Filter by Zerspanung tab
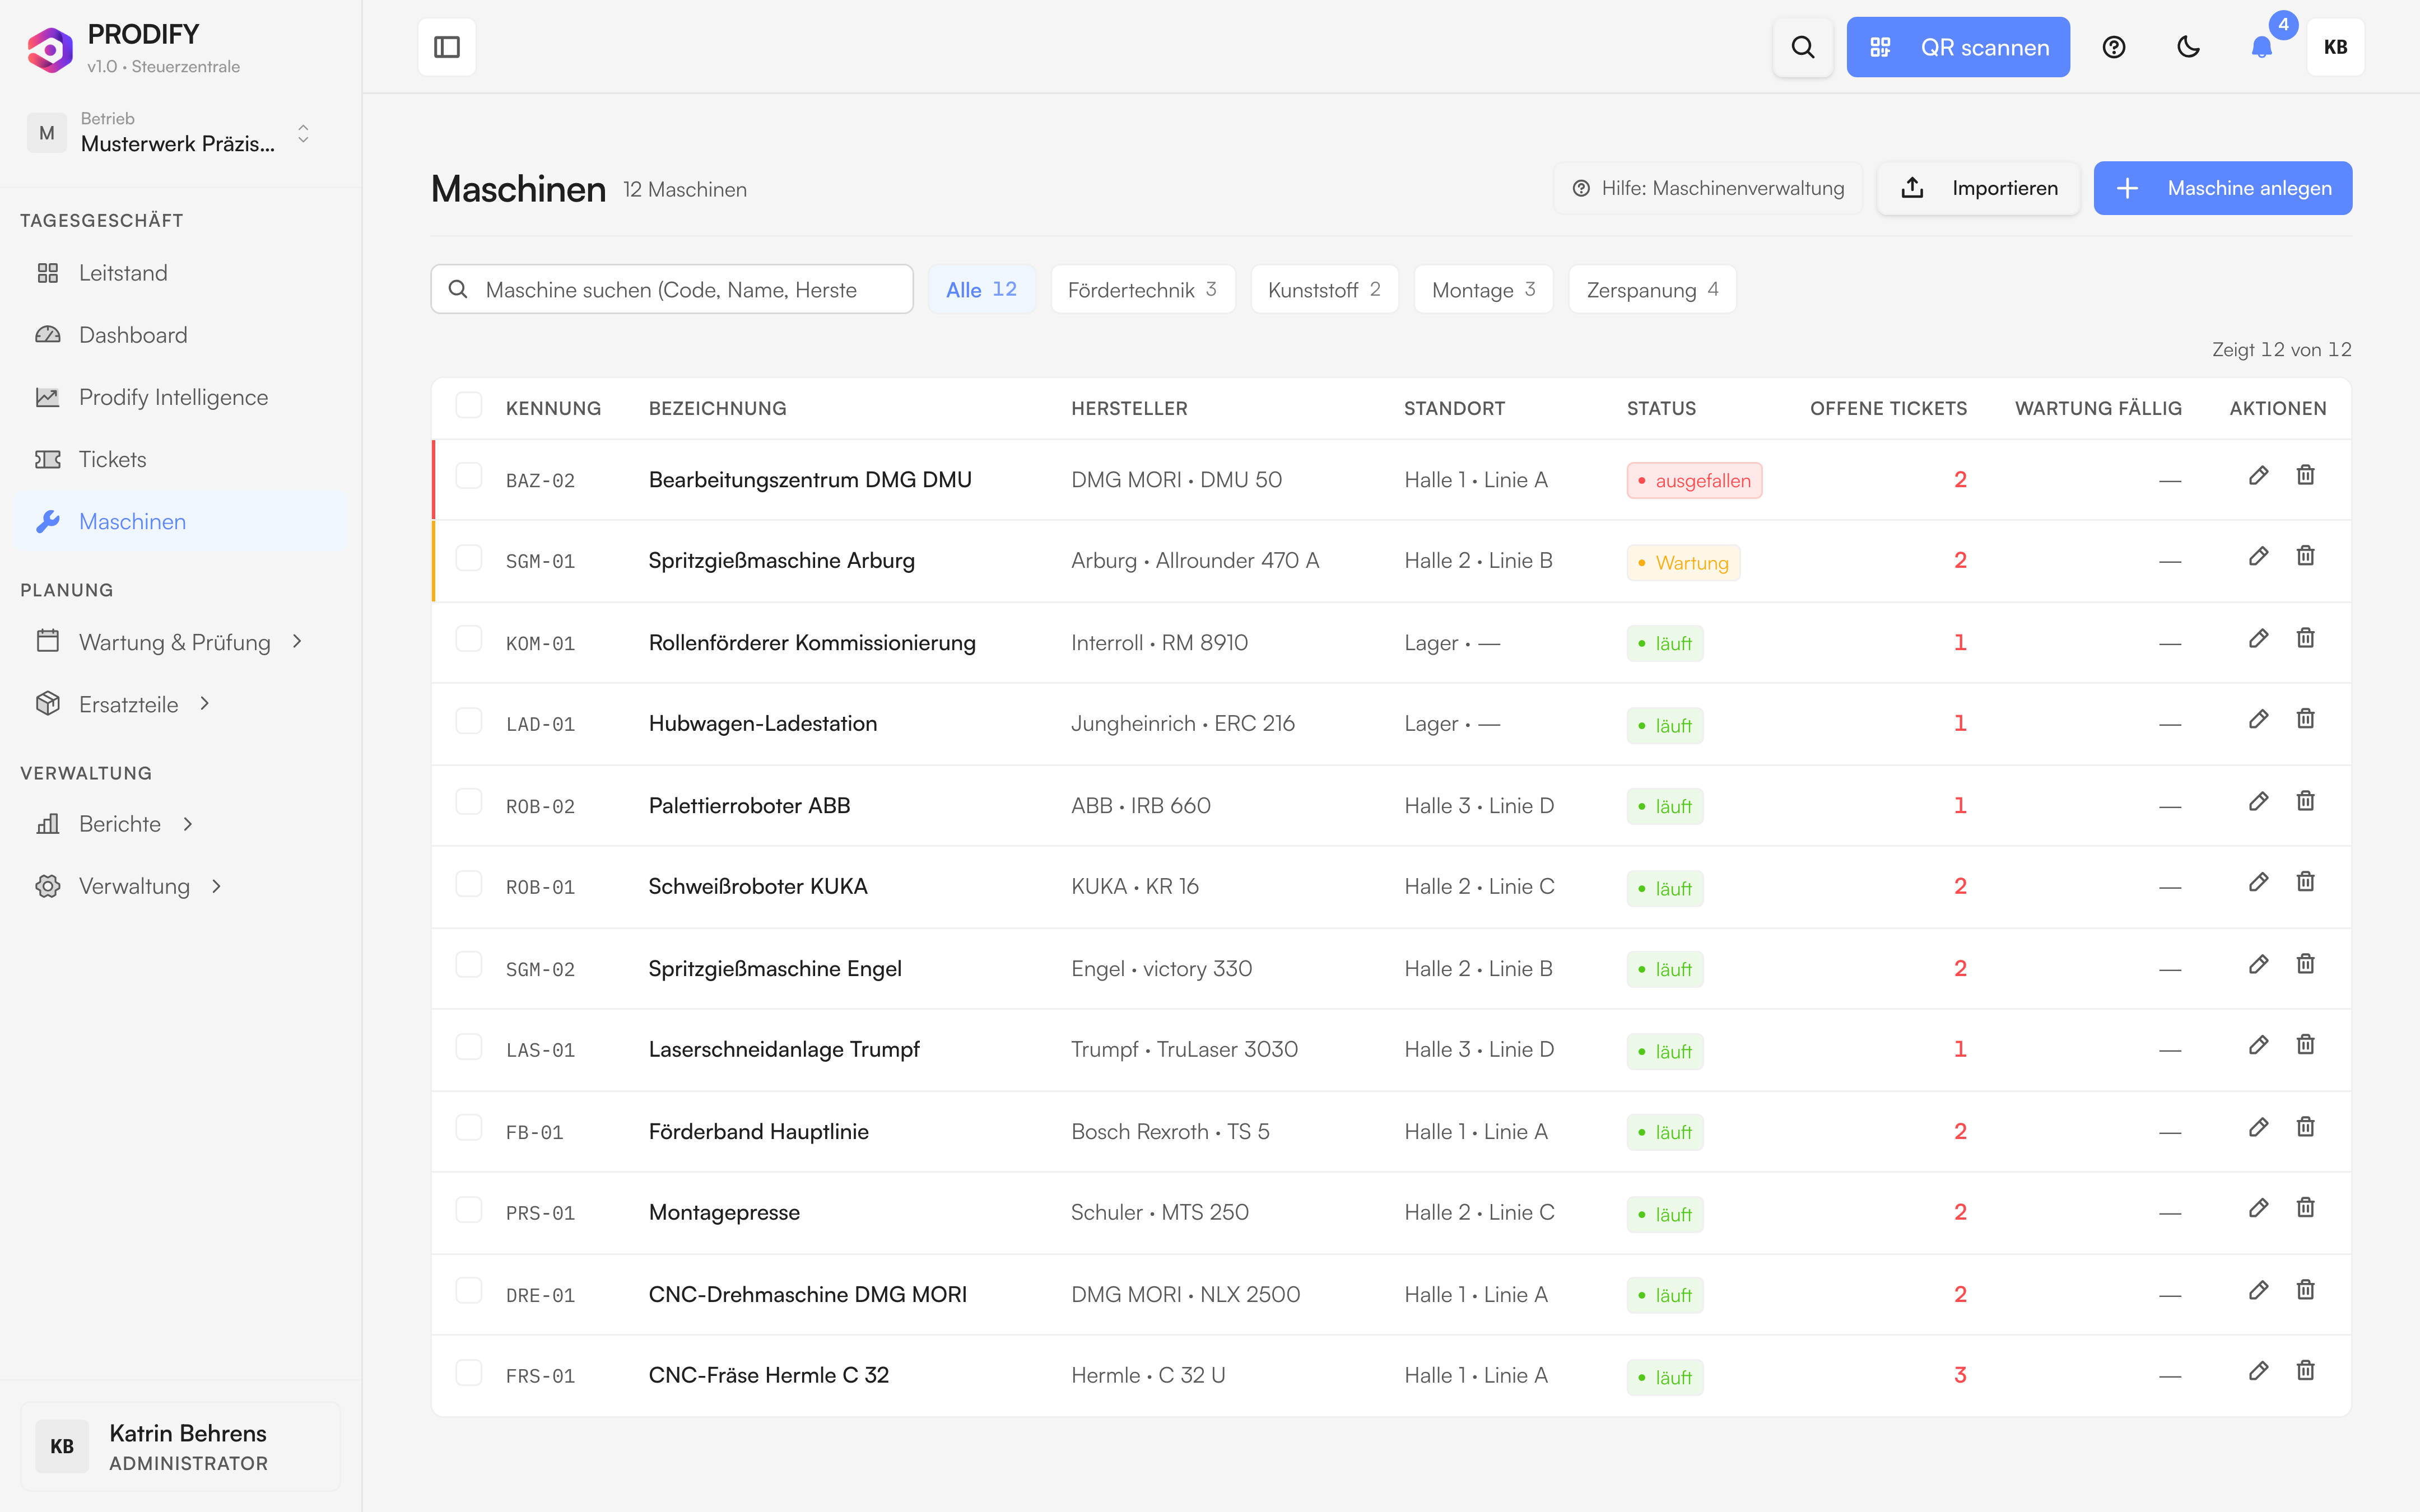This screenshot has height=1512, width=2420. tap(1652, 290)
